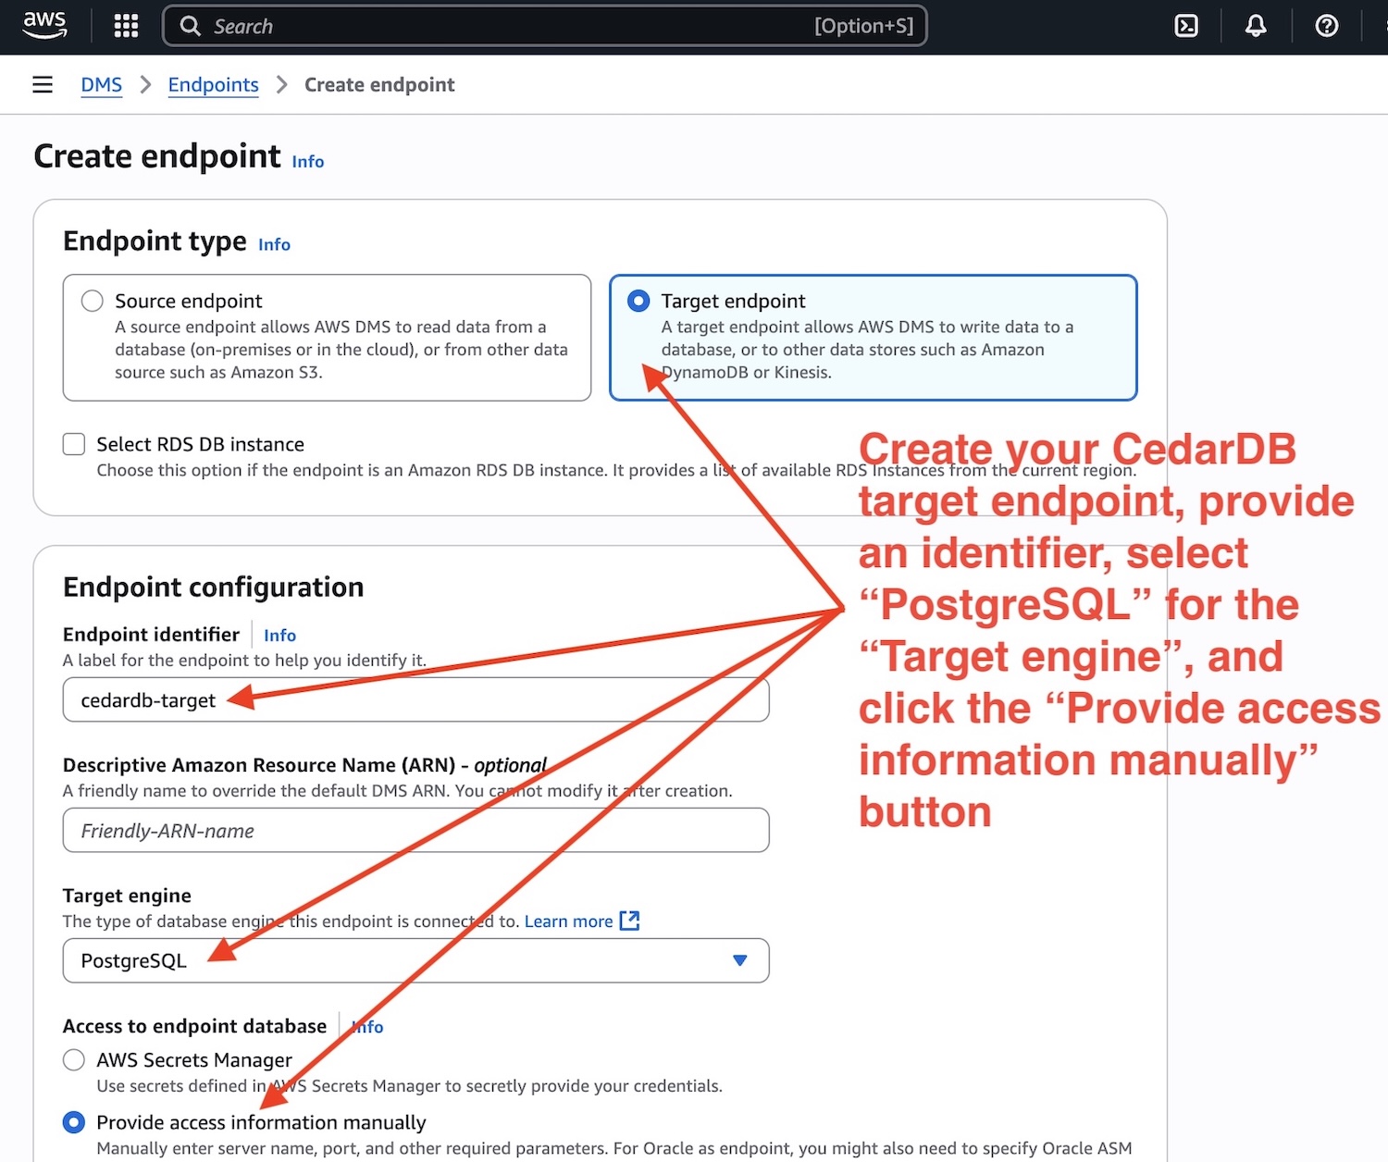The image size is (1388, 1162).
Task: Expand the Target engine PostgreSQL dropdown
Action: 415,960
